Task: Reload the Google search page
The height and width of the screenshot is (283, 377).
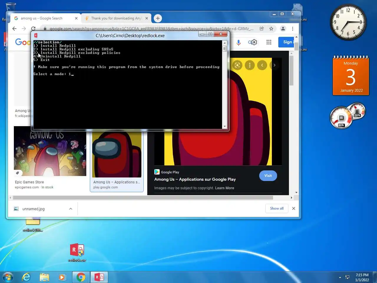Action: coord(33,29)
